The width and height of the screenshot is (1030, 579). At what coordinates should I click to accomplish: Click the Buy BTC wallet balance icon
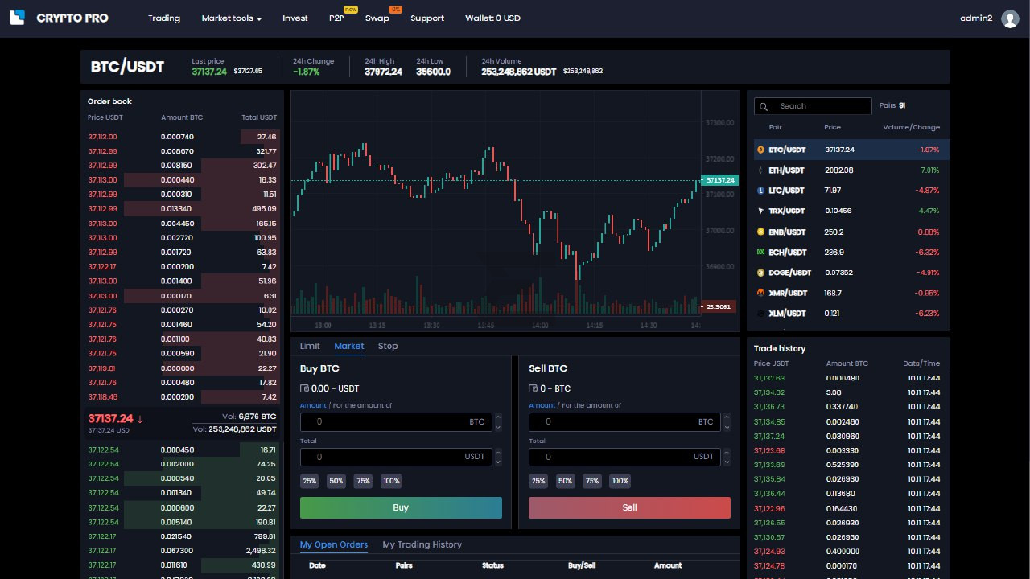click(x=304, y=388)
